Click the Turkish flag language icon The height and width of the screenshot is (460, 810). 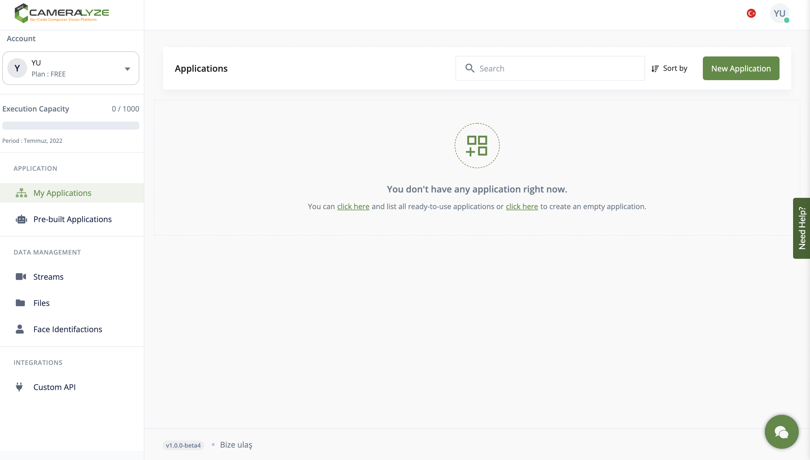click(751, 13)
